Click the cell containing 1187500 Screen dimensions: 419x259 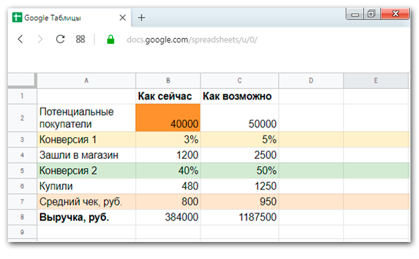click(x=240, y=216)
